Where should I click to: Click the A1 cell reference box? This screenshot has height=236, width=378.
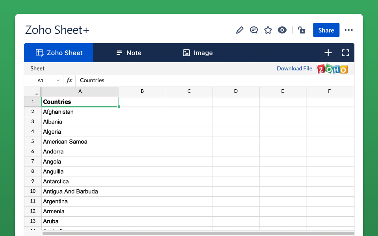pos(43,80)
